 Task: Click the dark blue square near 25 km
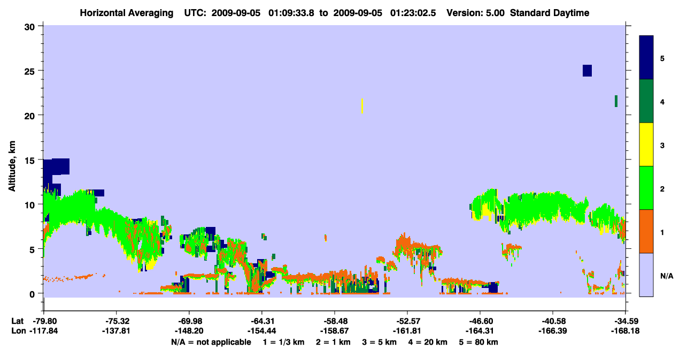click(x=587, y=71)
